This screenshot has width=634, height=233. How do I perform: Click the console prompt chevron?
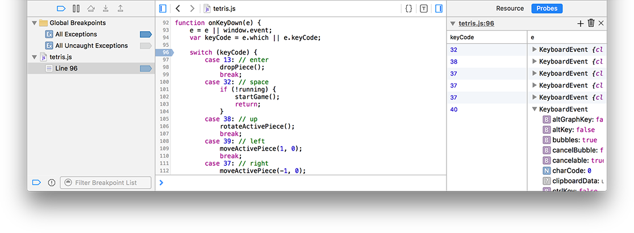coord(161,183)
